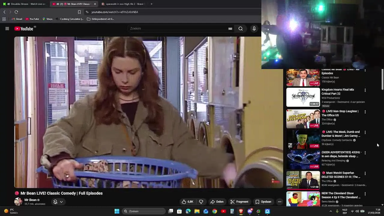The height and width of the screenshot is (216, 384).
Task: Open LIVE The Mask, Dumb and Dumber title
Action: (341, 134)
